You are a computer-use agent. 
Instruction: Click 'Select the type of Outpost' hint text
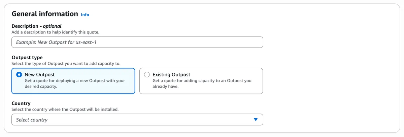click(x=66, y=64)
